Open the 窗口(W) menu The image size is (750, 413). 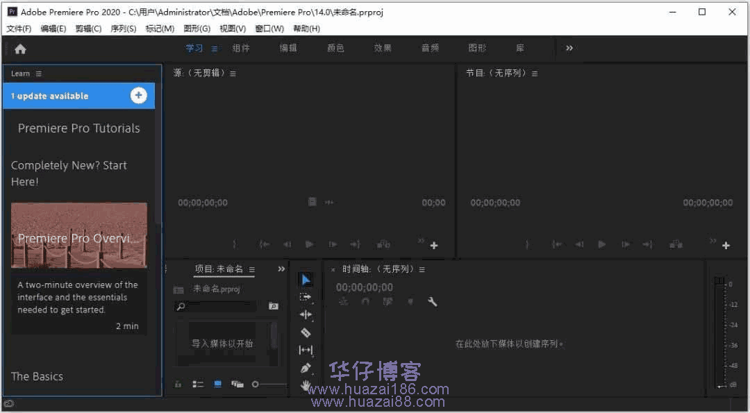269,28
